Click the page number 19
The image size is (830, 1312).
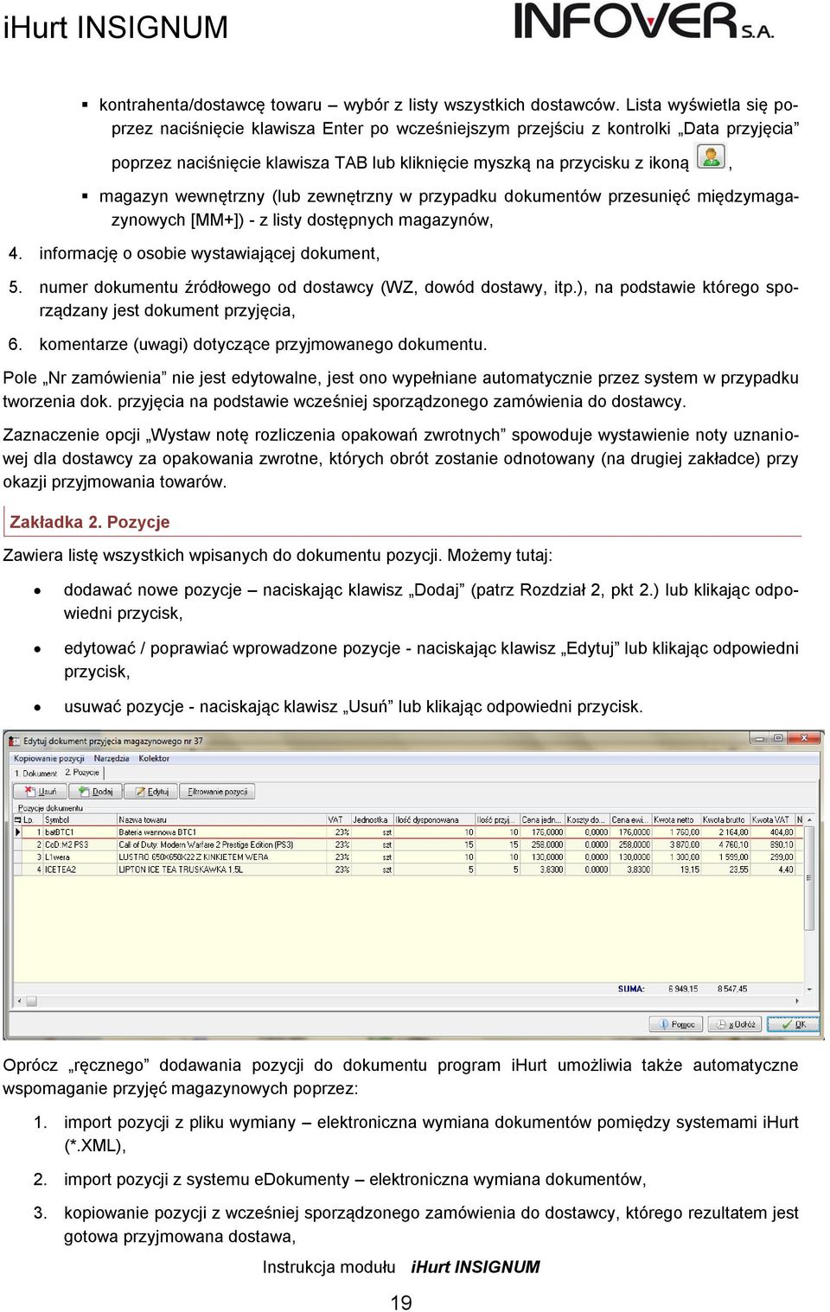coord(401,1302)
